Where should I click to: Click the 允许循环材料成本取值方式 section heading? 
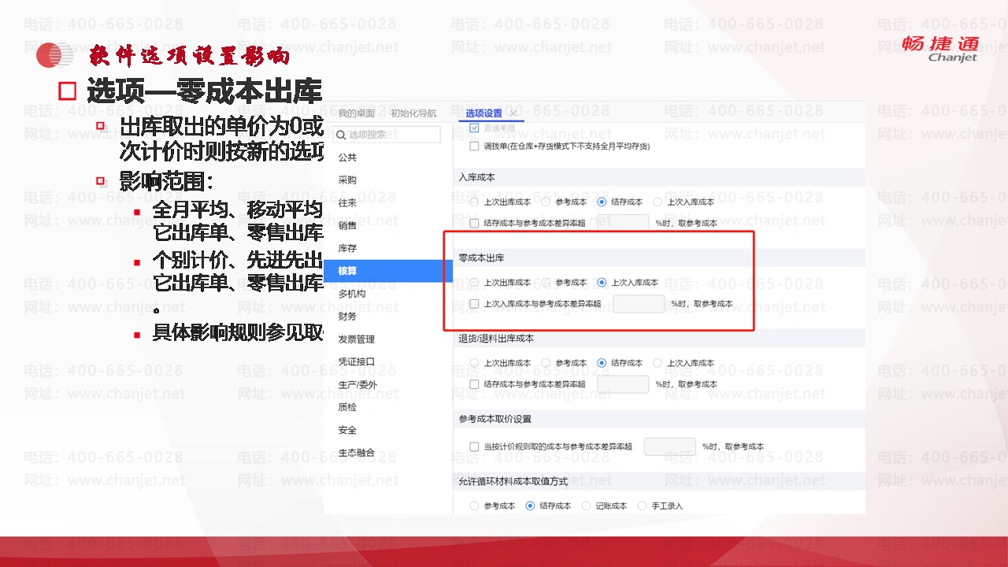click(x=513, y=481)
